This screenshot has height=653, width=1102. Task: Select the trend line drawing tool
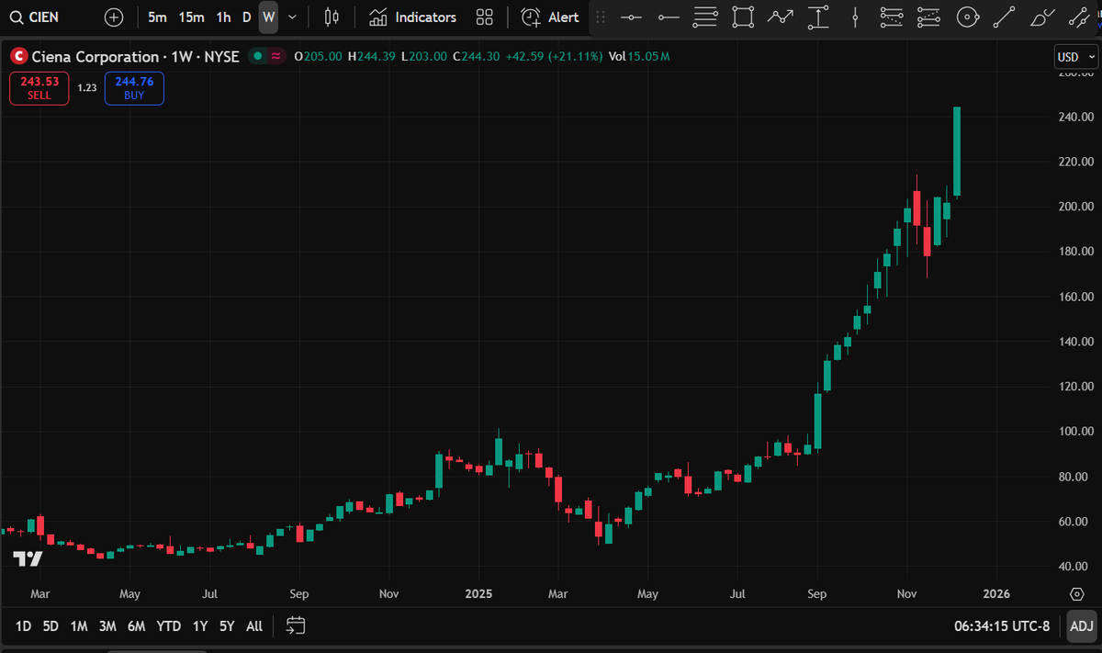point(1004,17)
